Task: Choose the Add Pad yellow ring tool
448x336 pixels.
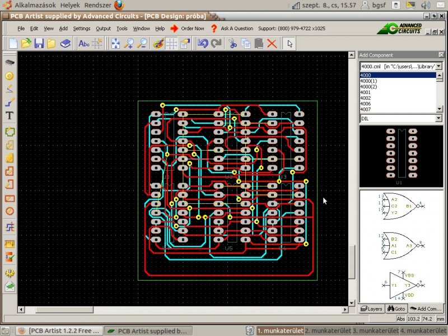Action: [x=10, y=76]
